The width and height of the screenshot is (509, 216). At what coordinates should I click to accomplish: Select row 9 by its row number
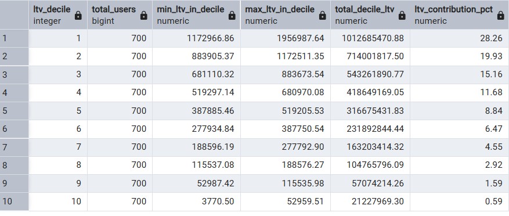point(15,183)
